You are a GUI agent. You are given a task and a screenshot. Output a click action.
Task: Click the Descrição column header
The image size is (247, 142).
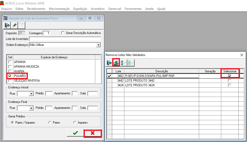162,71
